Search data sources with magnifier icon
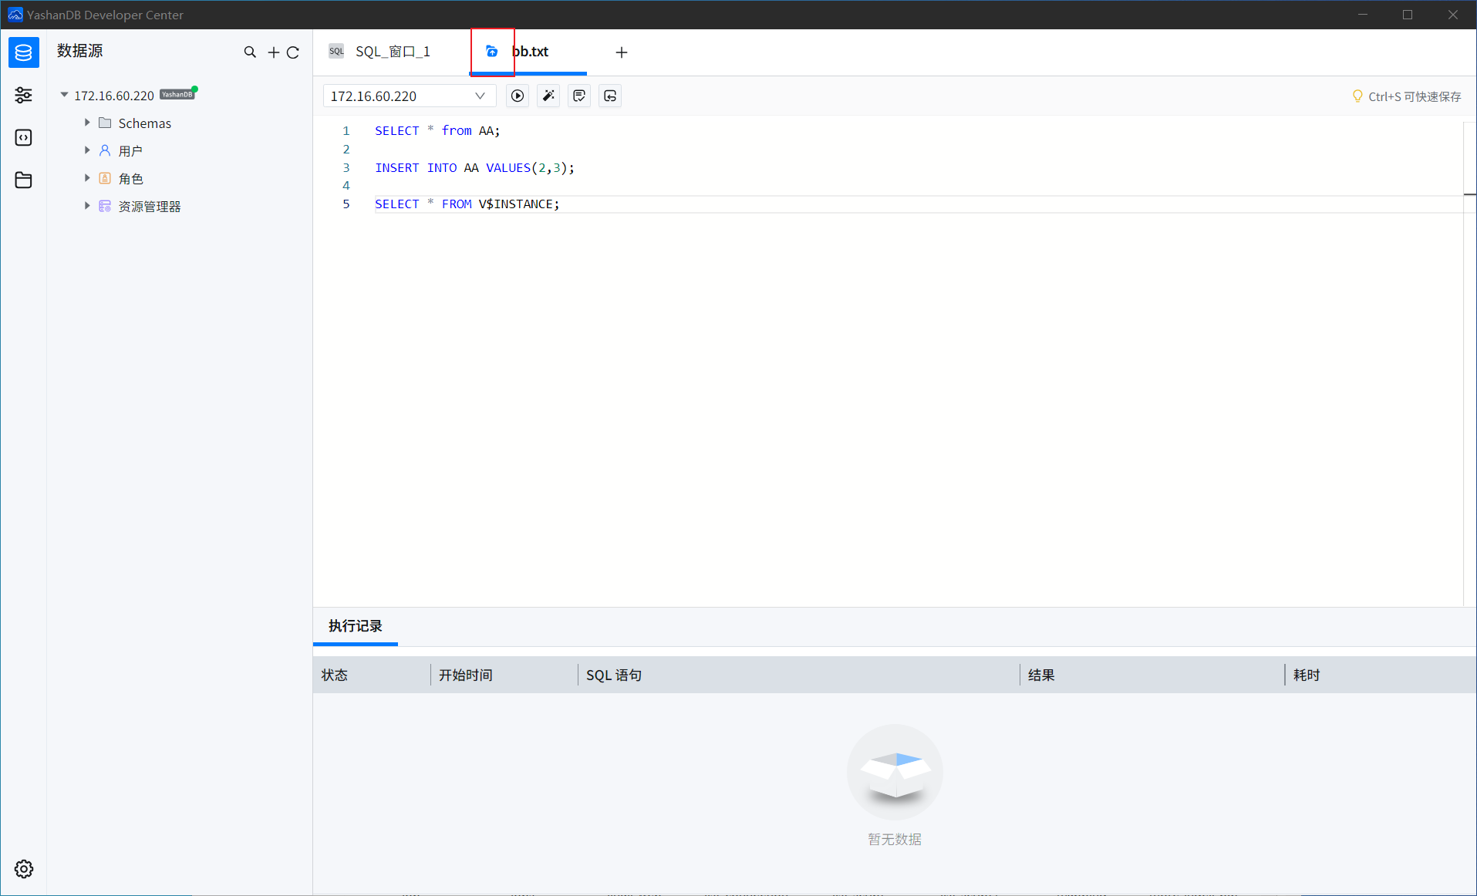This screenshot has height=896, width=1477. (250, 52)
